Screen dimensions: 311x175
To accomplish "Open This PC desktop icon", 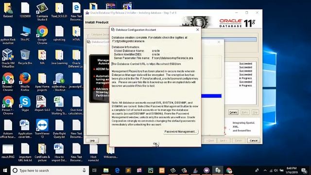I will point(25,34).
